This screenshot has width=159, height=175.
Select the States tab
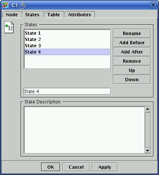coord(32,15)
